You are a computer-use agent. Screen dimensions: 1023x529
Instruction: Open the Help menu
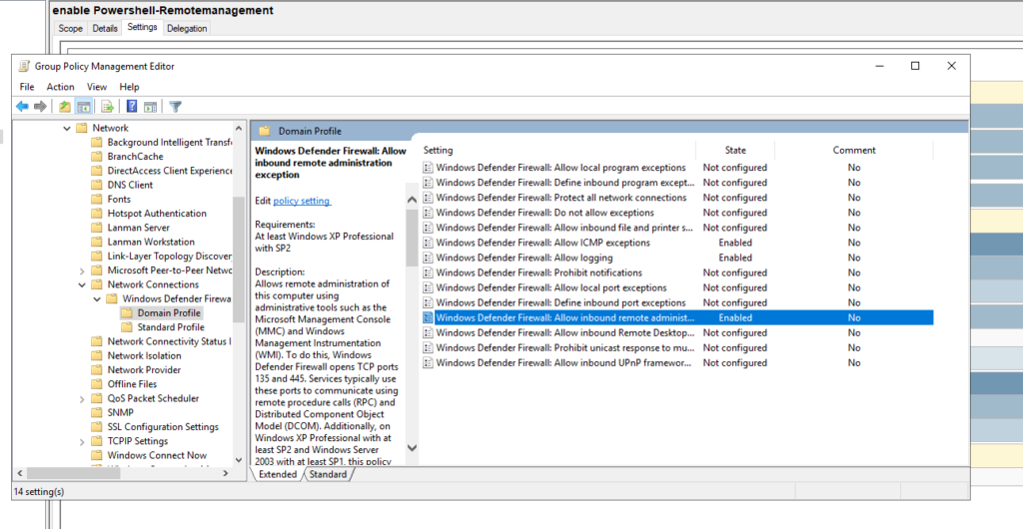pos(129,87)
